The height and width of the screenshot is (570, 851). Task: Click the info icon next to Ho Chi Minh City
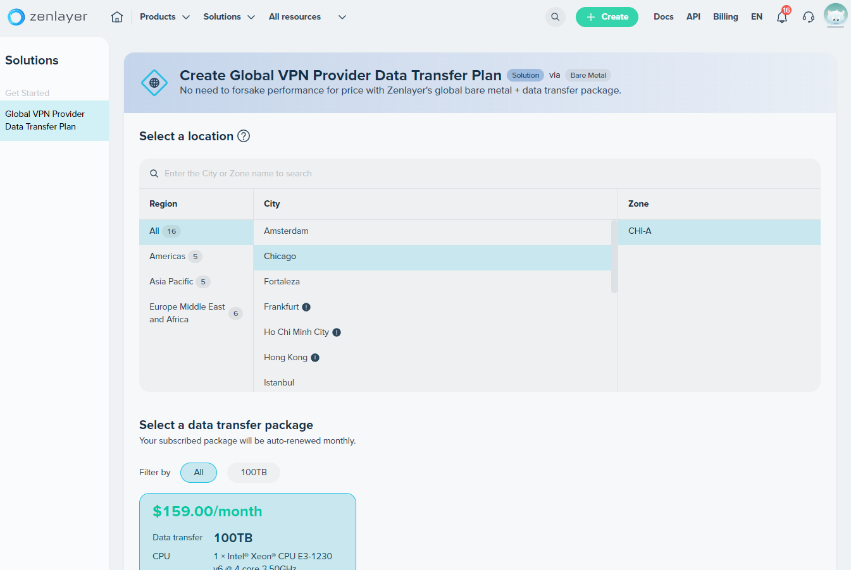pyautogui.click(x=337, y=332)
